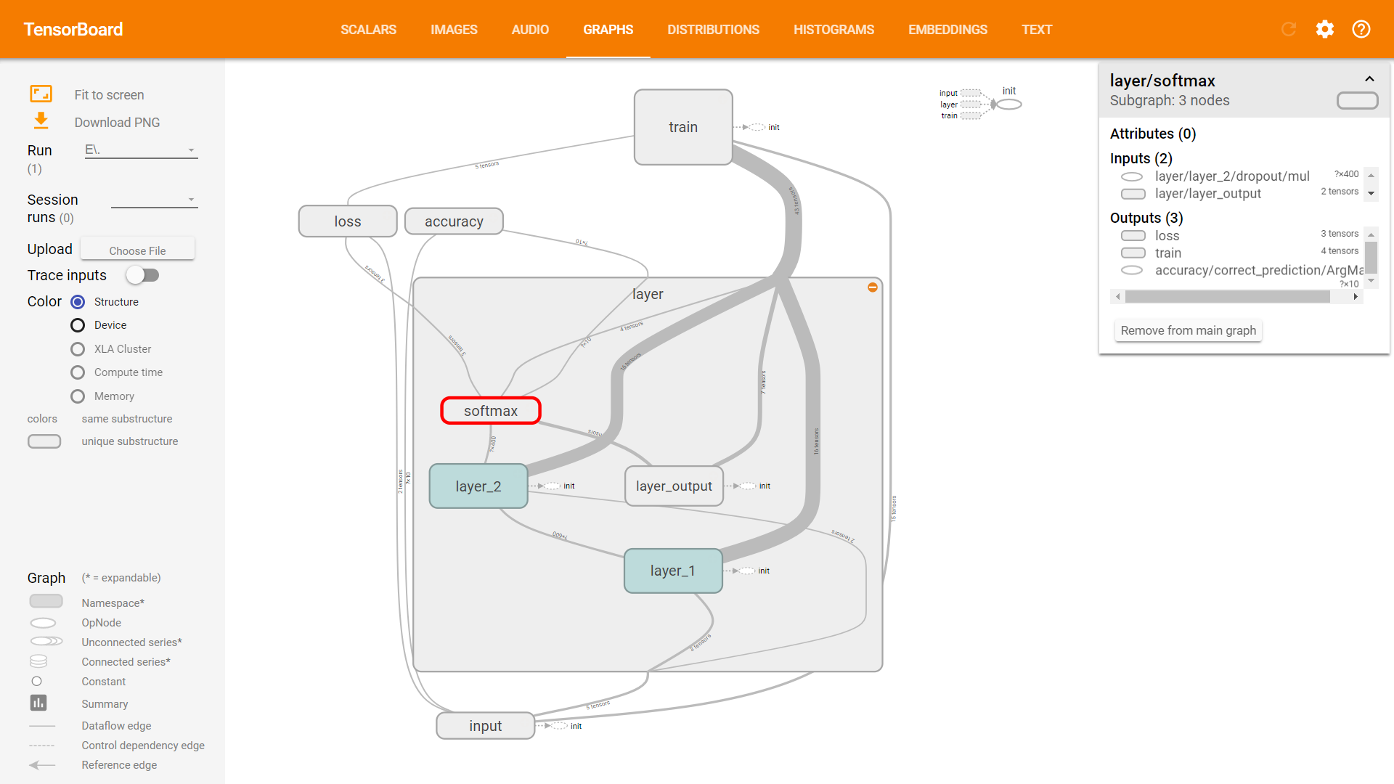The width and height of the screenshot is (1394, 784).
Task: Collapse the layer/softmax info panel
Action: click(1369, 79)
